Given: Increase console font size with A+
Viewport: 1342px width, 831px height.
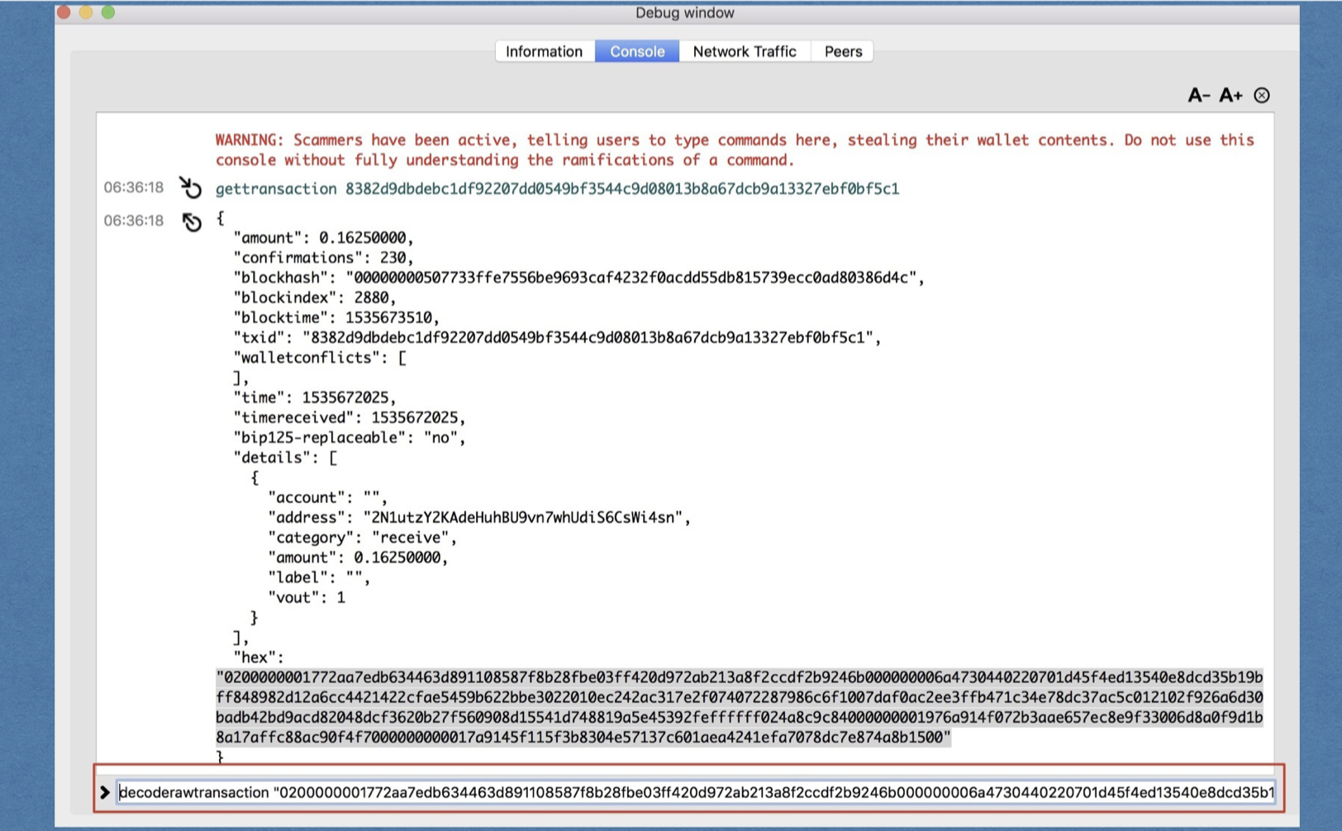Looking at the screenshot, I should point(1231,95).
